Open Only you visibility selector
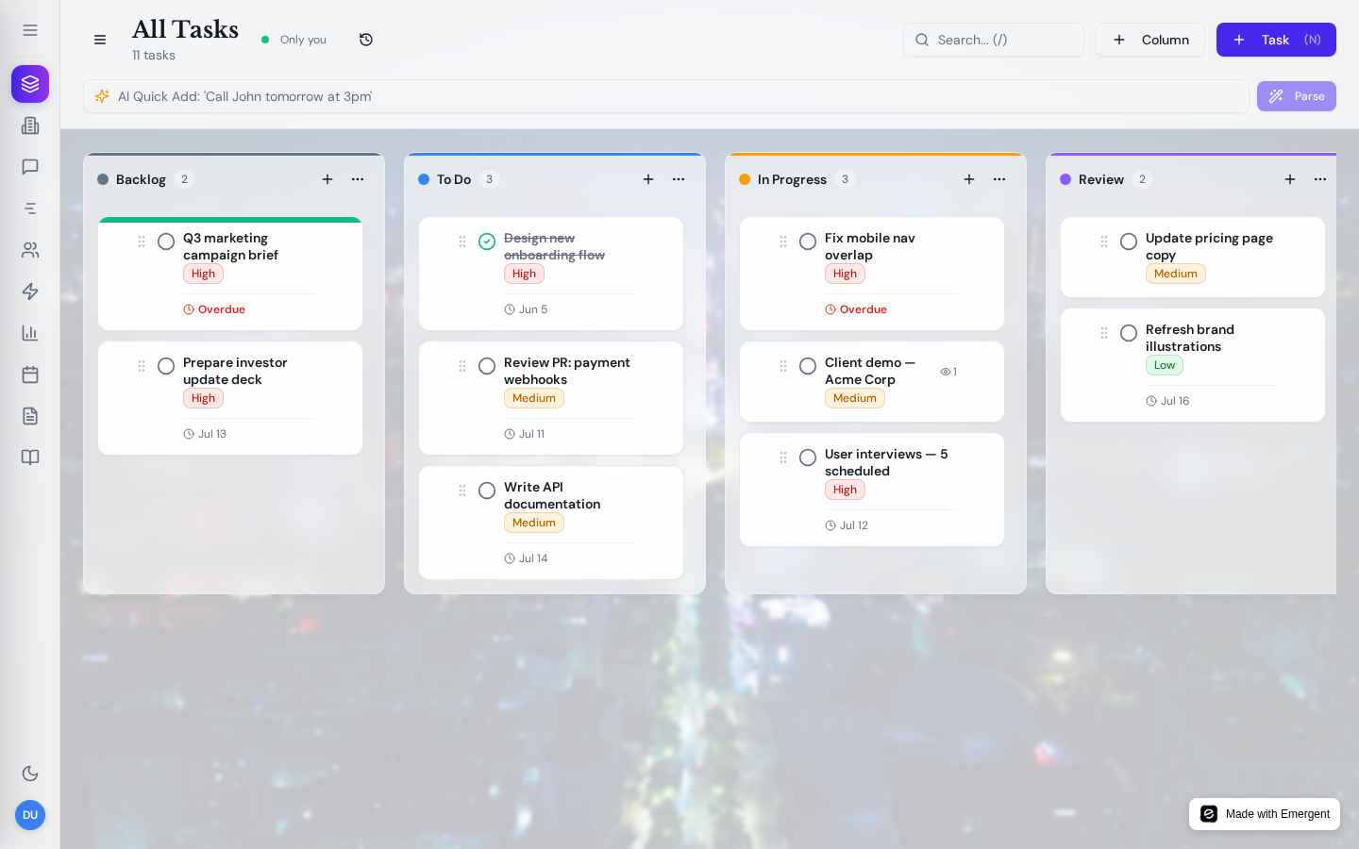The width and height of the screenshot is (1359, 849). click(294, 40)
